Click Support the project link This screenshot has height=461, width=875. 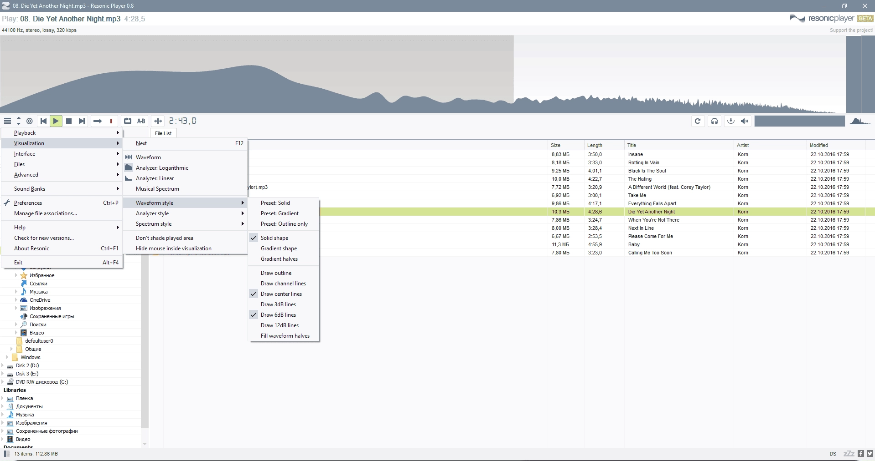[x=851, y=30]
